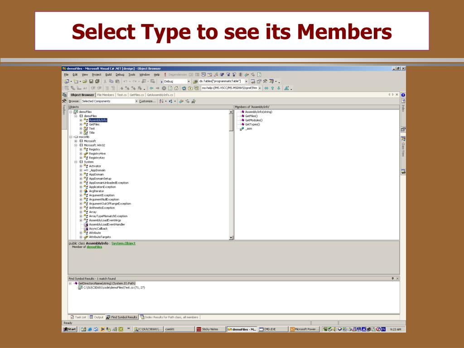Image resolution: width=464 pixels, height=348 pixels.
Task: Switch to Sticky Notes in the taskbar
Action: click(x=210, y=329)
